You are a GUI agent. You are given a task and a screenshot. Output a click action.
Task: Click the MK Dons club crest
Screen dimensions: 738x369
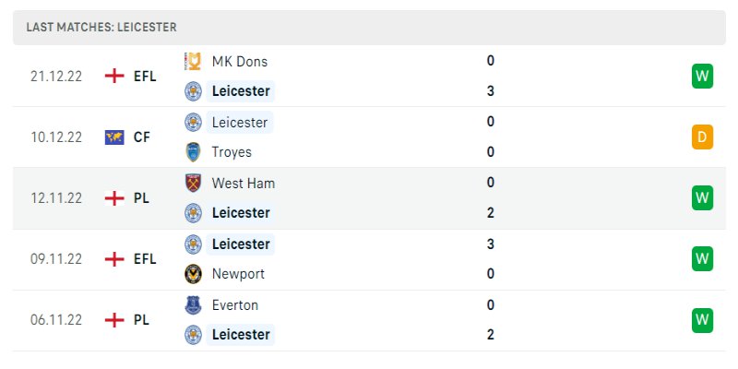[193, 62]
